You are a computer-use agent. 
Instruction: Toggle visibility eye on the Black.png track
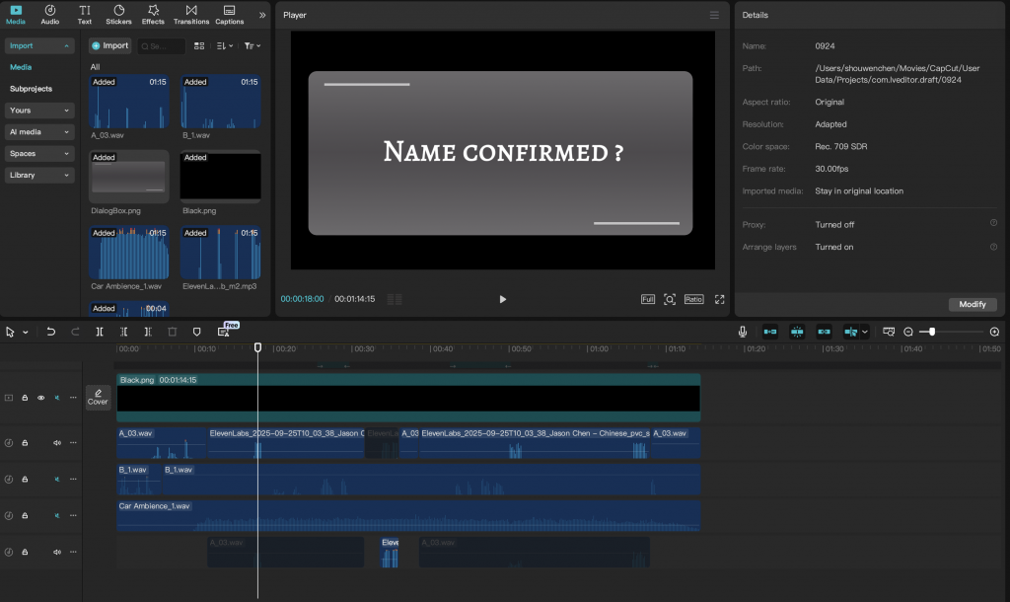click(x=41, y=398)
